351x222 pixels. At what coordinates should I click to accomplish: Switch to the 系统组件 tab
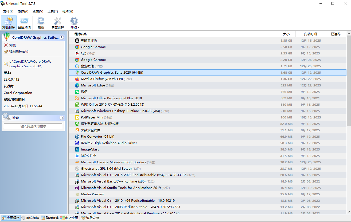[x=30, y=218]
